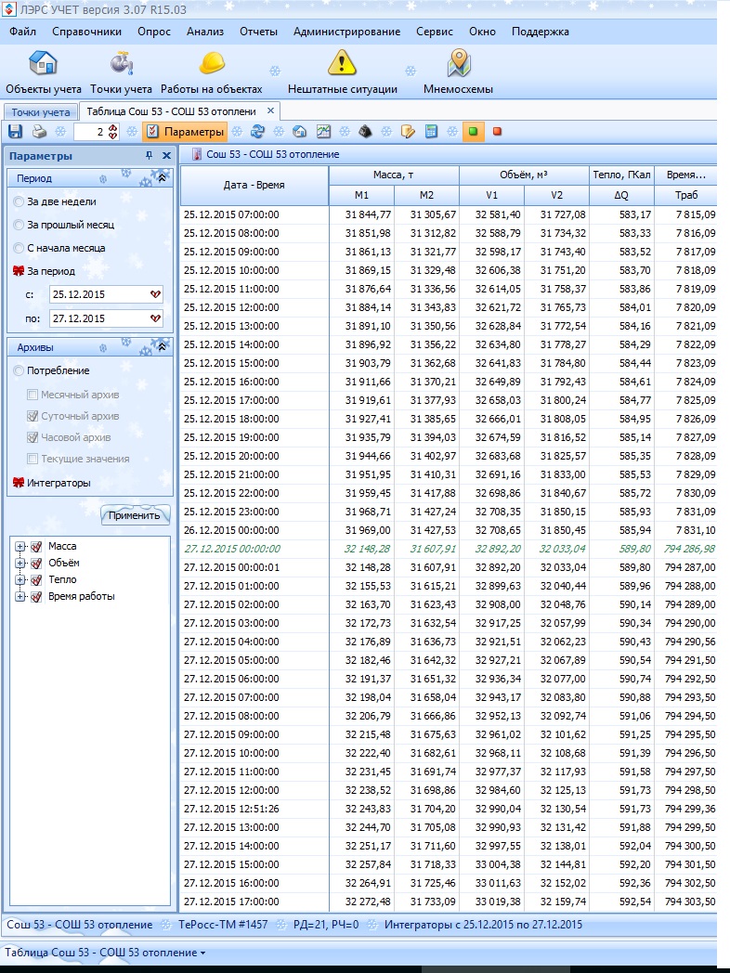This screenshot has width=730, height=973.
Task: Select the За прошлый месяц period
Action: click(19, 225)
